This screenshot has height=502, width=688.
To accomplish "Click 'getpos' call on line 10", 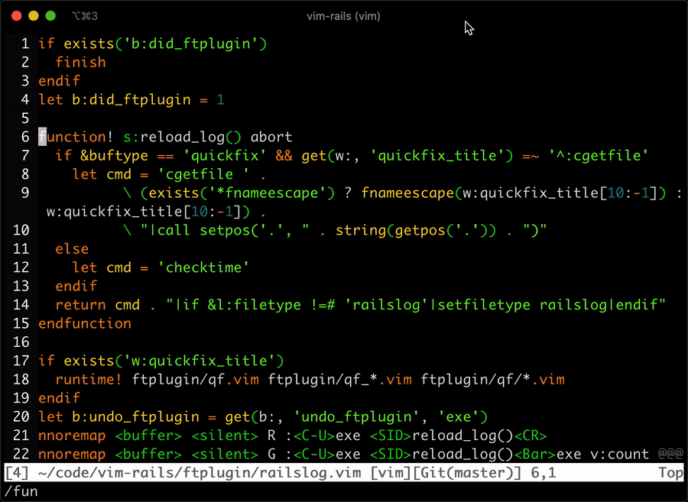I will coord(420,230).
